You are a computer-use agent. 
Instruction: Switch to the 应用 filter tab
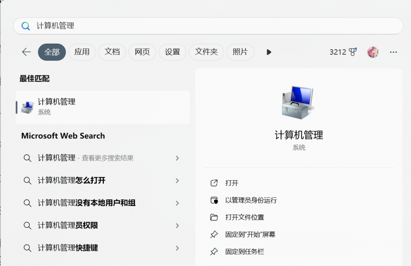pos(82,52)
